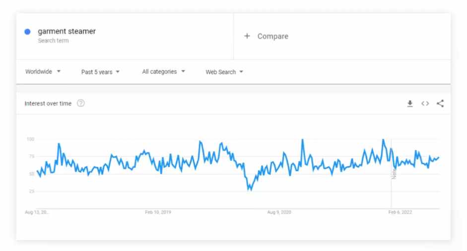Open help for Interest over time
The image size is (467, 251).
click(81, 103)
